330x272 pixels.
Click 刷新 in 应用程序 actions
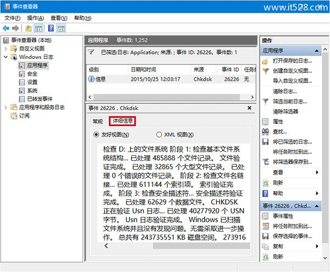tap(278, 183)
